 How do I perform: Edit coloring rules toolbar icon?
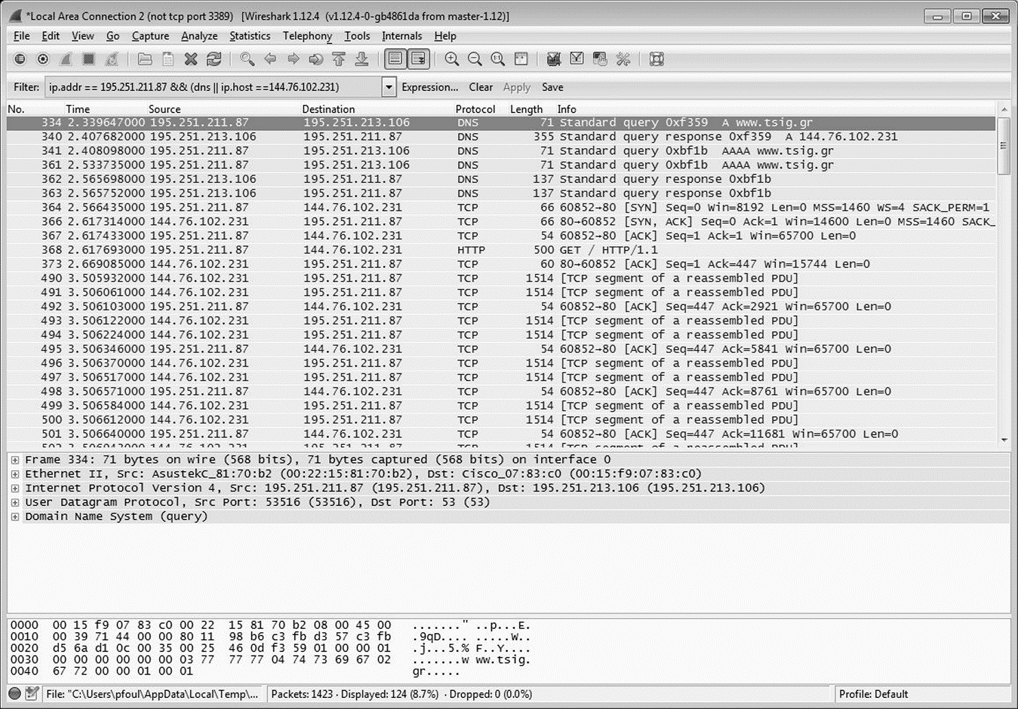(600, 59)
